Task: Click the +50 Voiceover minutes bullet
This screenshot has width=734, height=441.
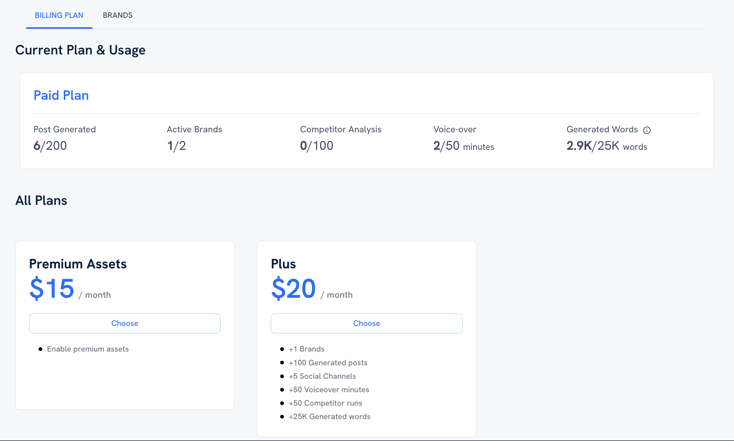Action: [329, 389]
